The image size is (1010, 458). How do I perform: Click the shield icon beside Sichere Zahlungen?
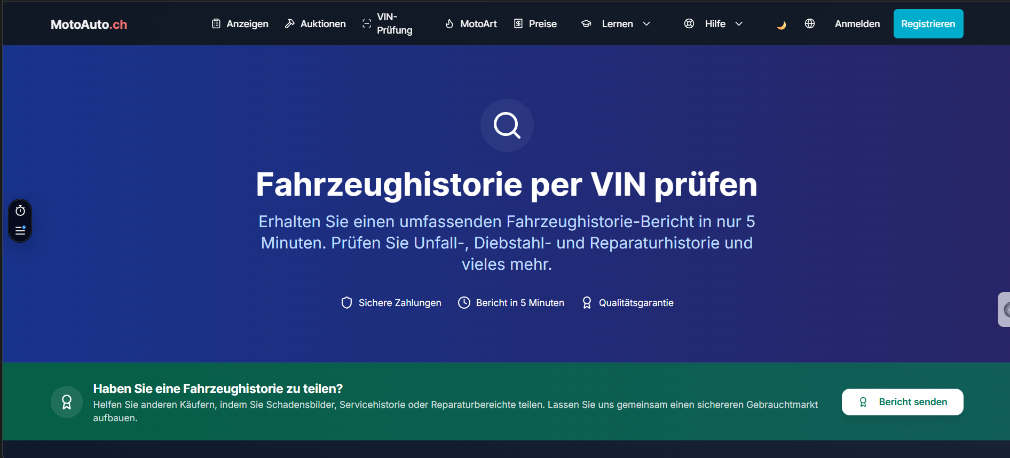(x=346, y=303)
